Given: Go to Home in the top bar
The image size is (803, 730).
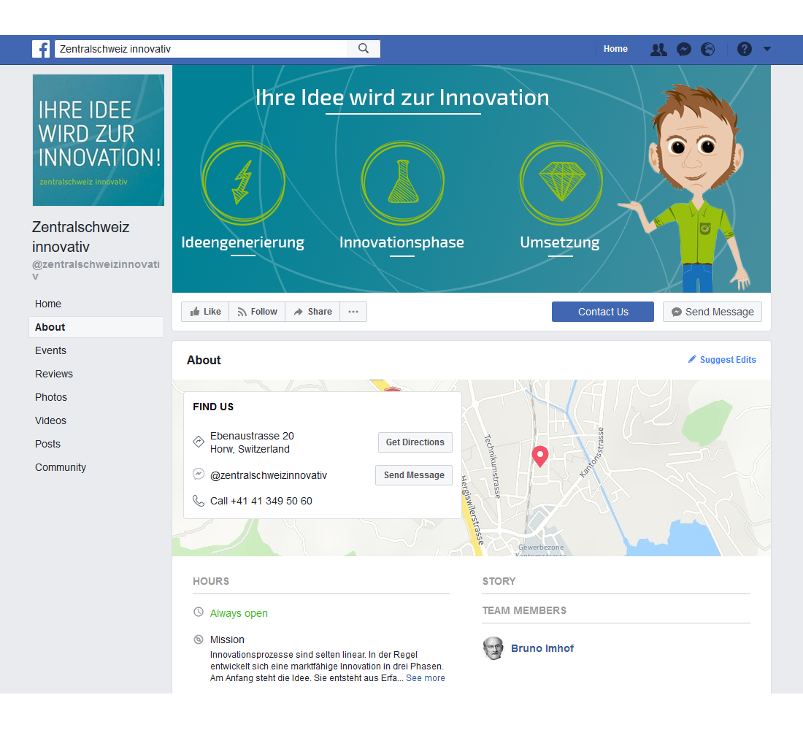Looking at the screenshot, I should pyautogui.click(x=615, y=49).
